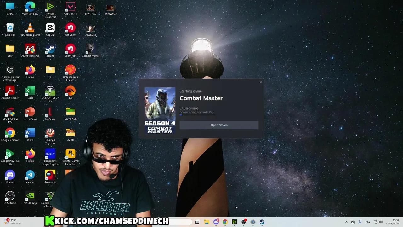Image resolution: width=403 pixels, height=227 pixels.
Task: Select the Riot Client desktop icon
Action: pyautogui.click(x=71, y=30)
